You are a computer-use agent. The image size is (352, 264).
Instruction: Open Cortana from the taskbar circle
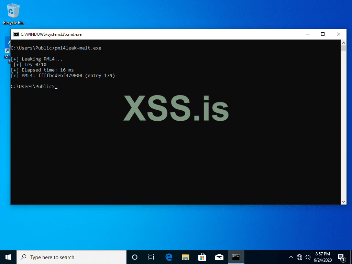click(x=135, y=257)
